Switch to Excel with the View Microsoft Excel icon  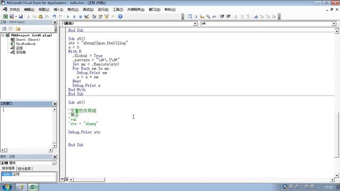point(5,16)
